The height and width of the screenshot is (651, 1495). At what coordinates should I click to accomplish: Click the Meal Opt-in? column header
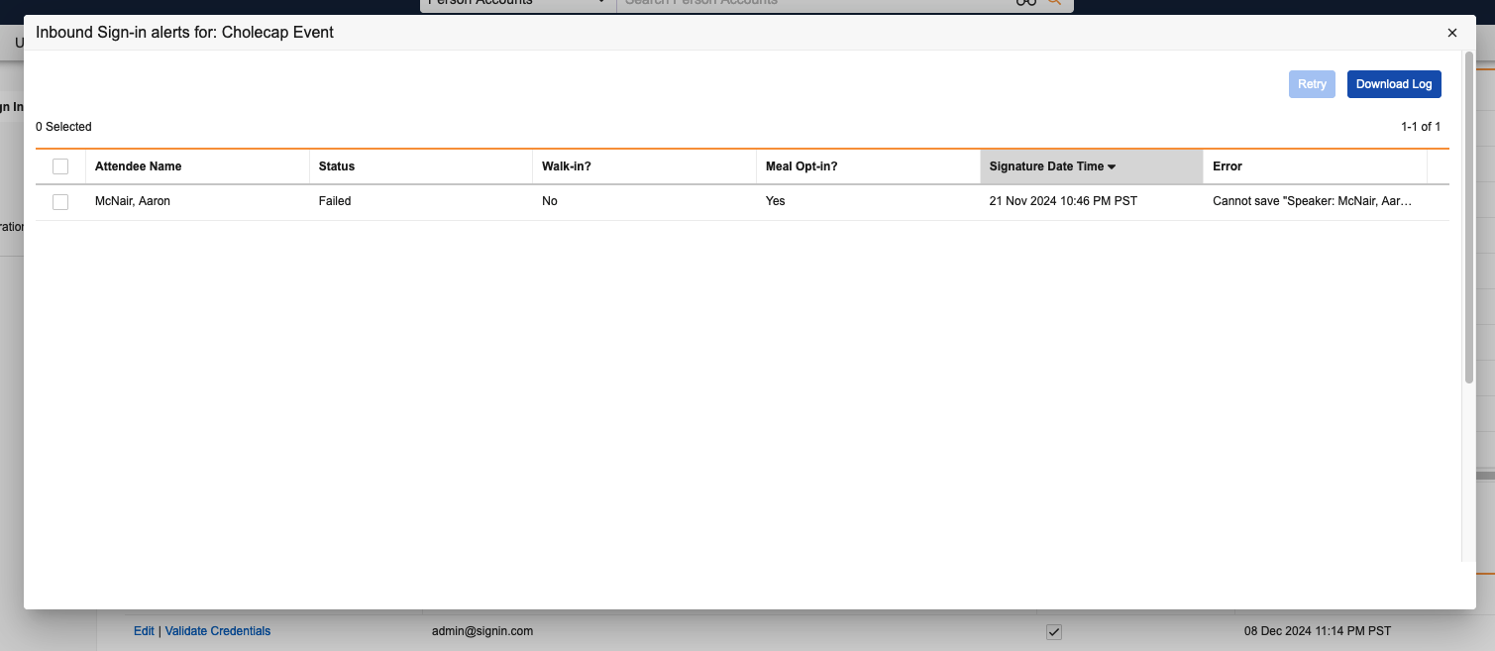[801, 166]
